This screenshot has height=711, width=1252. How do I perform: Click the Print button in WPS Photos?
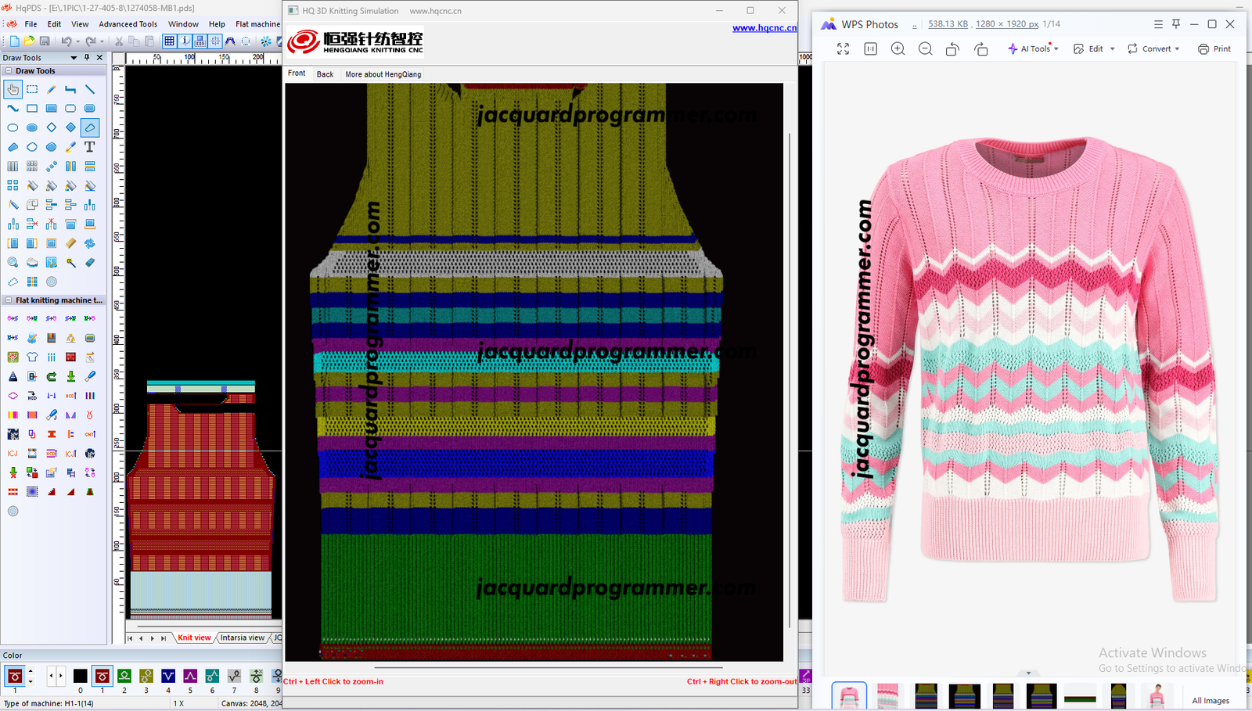[1214, 48]
